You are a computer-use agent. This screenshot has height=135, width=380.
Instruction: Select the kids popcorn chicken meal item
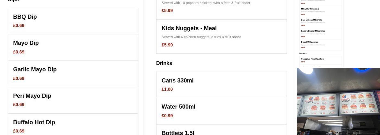pyautogui.click(x=221, y=8)
